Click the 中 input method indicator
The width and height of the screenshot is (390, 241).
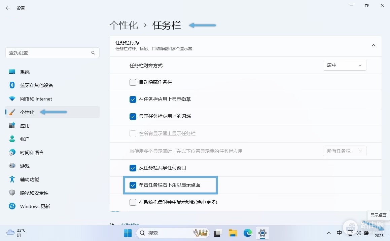(339, 233)
